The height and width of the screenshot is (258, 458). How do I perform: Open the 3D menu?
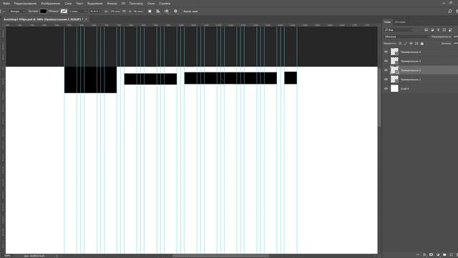(x=123, y=4)
